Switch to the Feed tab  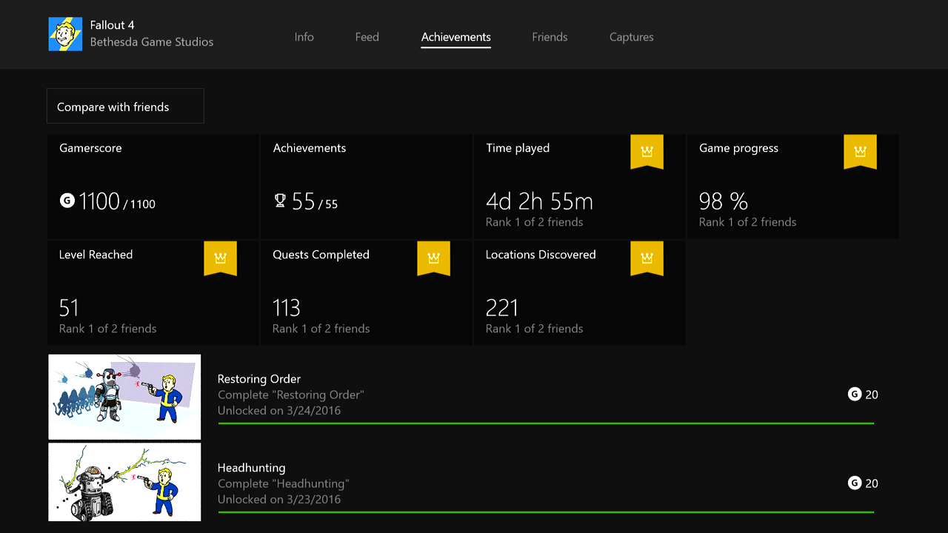click(367, 37)
